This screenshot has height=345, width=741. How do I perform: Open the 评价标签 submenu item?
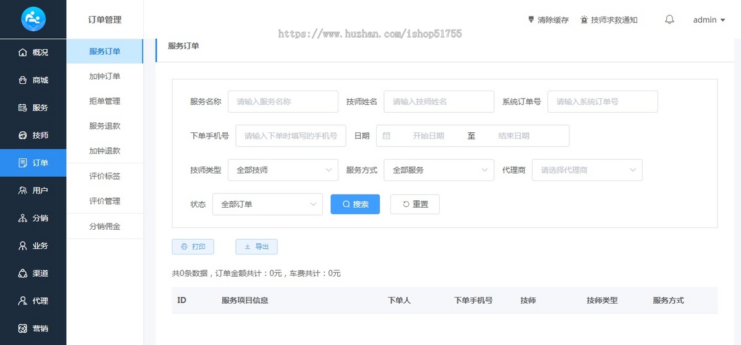(104, 176)
